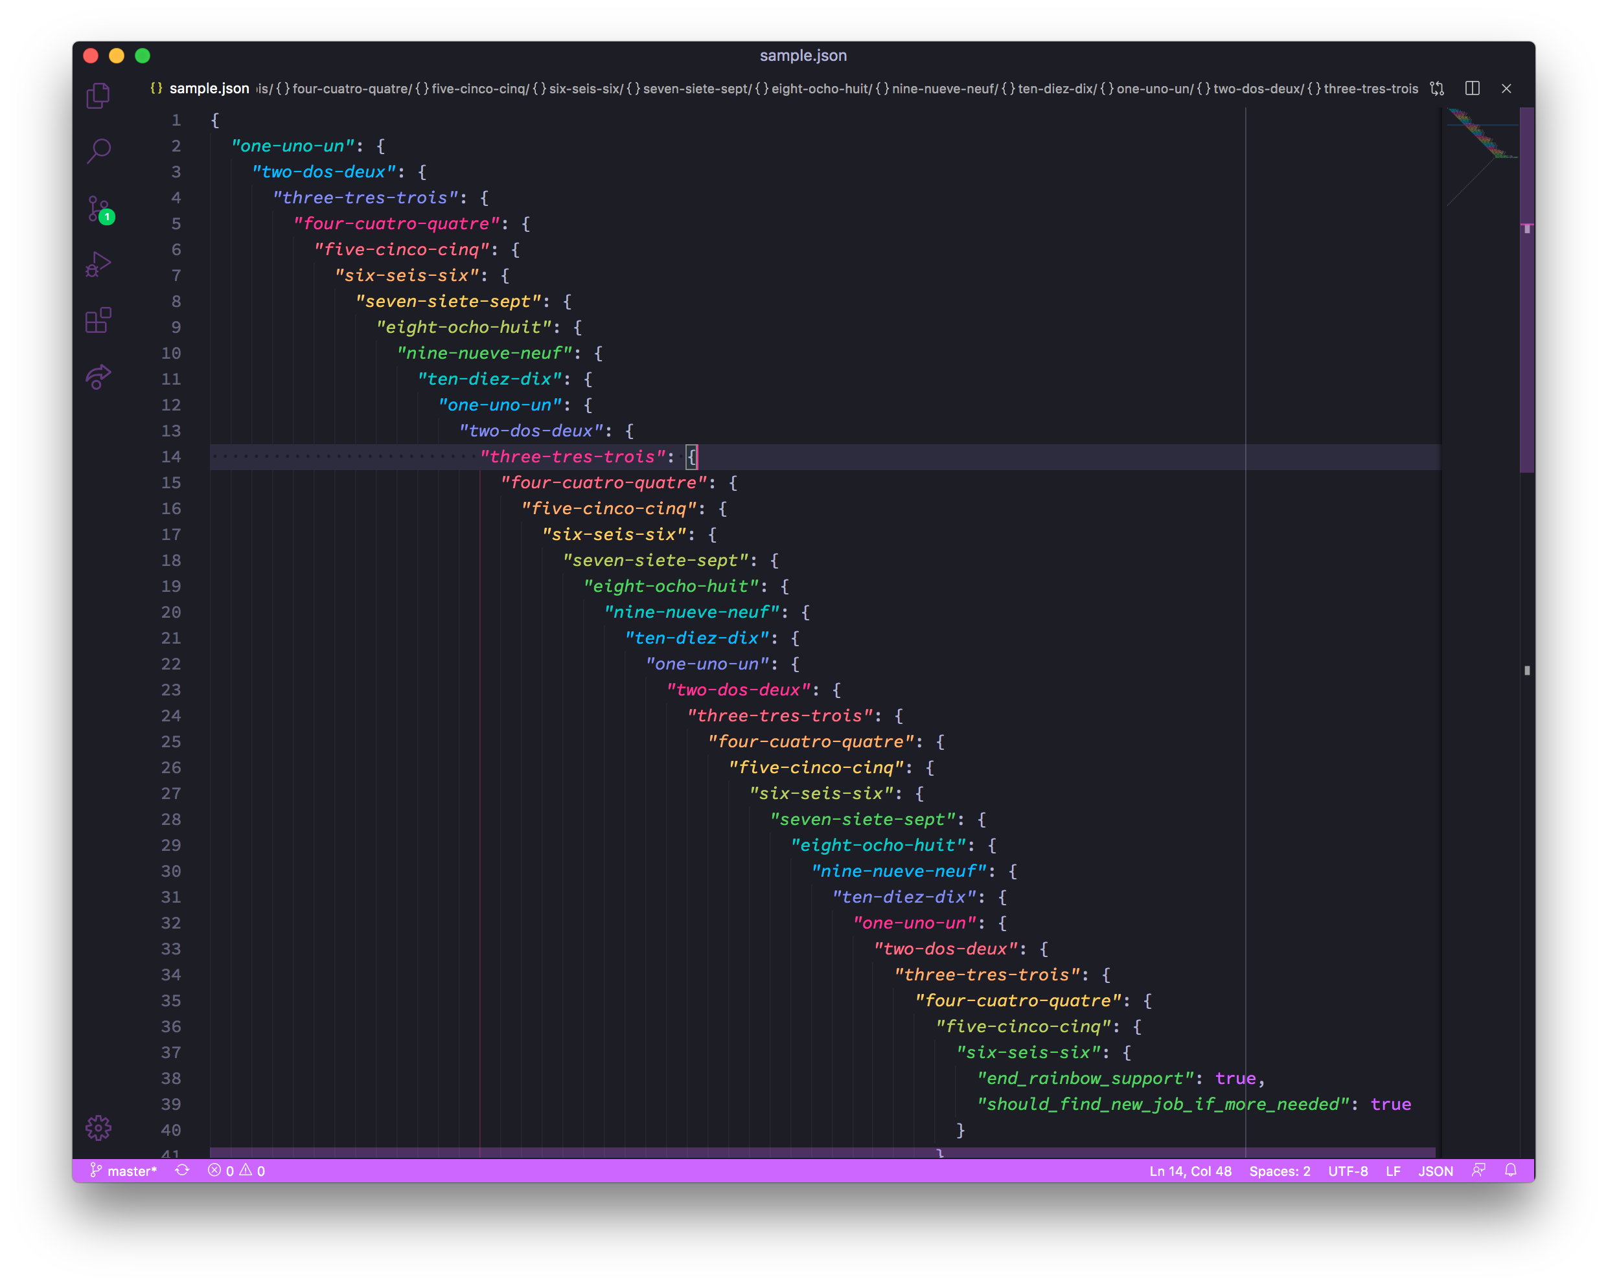The image size is (1608, 1286).
Task: Open the master* branch picker
Action: coord(124,1171)
